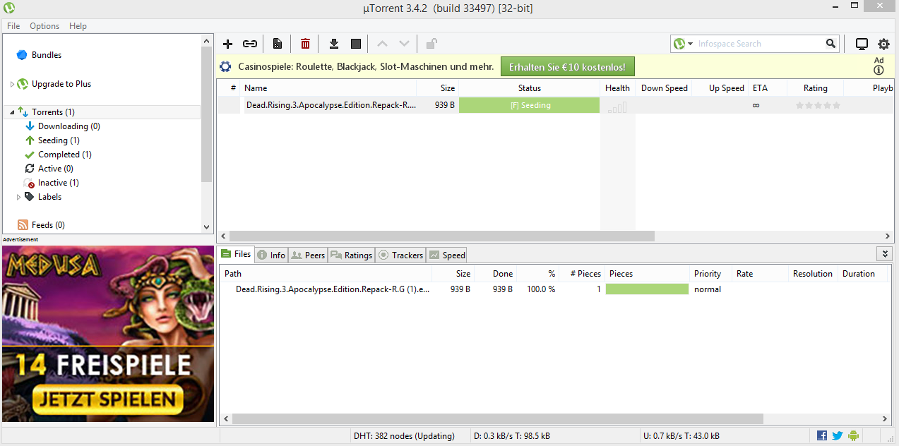
Task: Click the green Pieces bar in Files
Action: pos(647,289)
